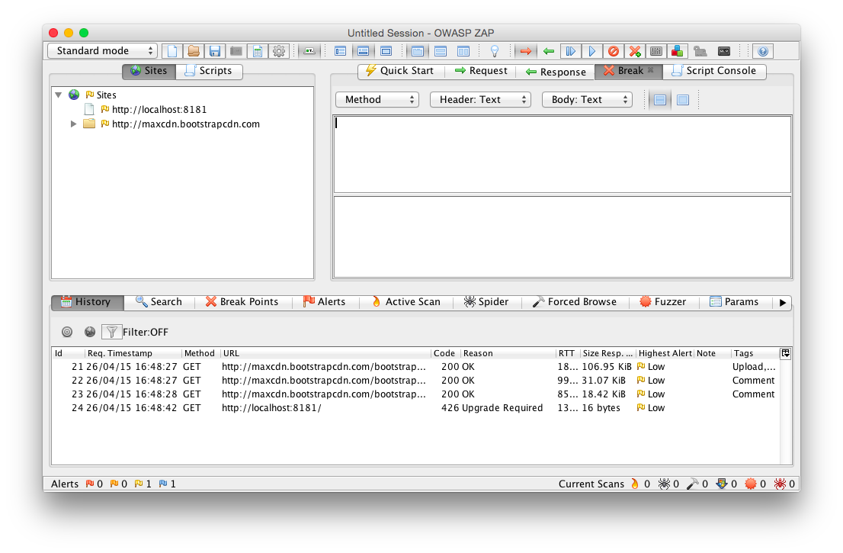The height and width of the screenshot is (553, 843).
Task: Click the red arrow break-on-requests icon
Action: pyautogui.click(x=524, y=51)
